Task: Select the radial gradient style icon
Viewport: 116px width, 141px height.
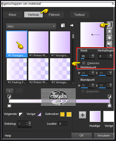Action: coord(110,44)
